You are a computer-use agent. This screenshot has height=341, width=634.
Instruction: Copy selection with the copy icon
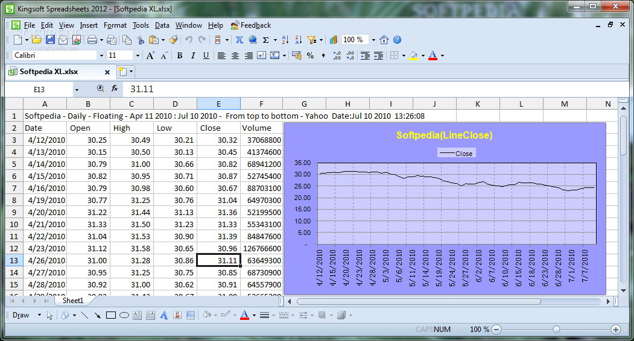[127, 40]
